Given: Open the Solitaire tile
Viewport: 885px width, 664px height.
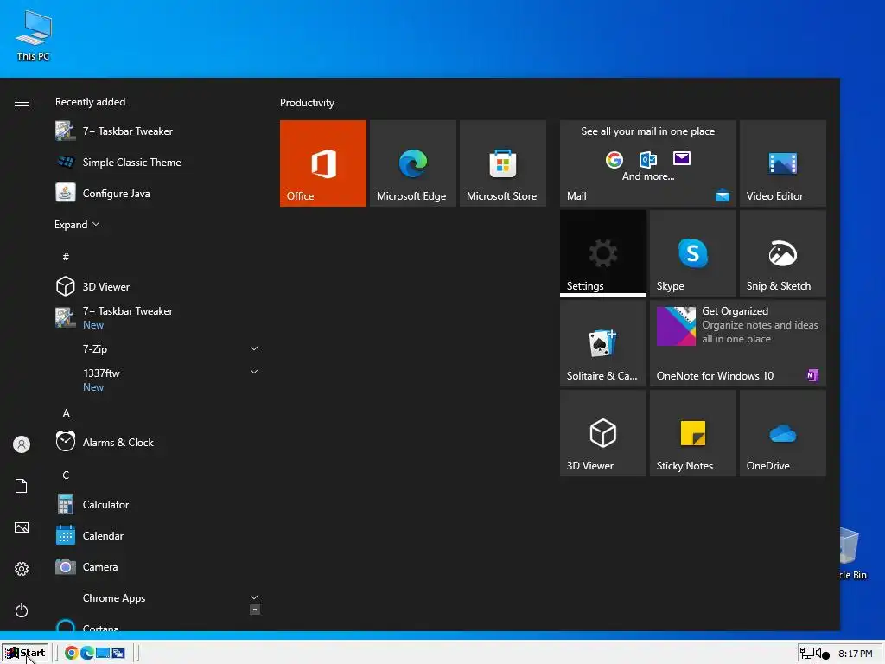Looking at the screenshot, I should [602, 343].
